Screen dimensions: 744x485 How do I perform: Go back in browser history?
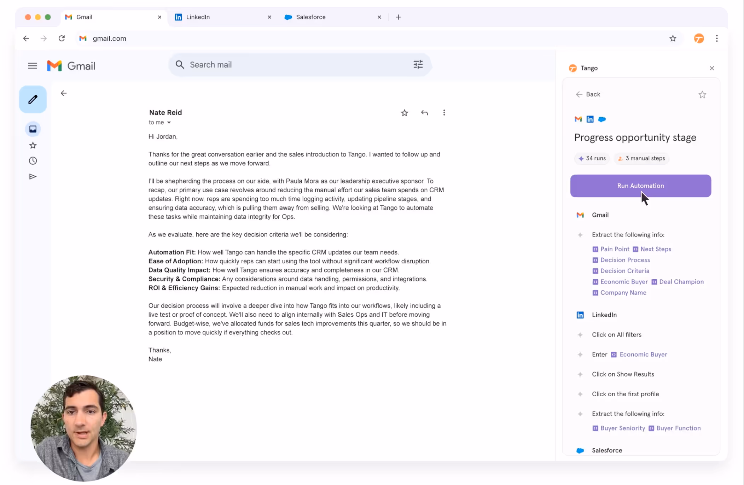tap(26, 39)
